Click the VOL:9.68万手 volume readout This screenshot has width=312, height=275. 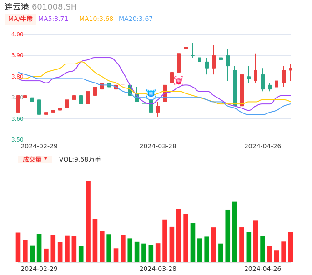[x=80, y=159]
